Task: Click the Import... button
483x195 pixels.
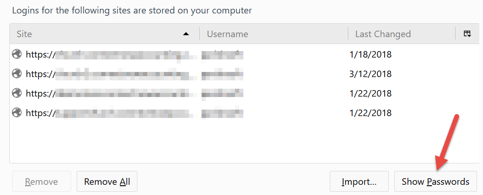Action: point(359,182)
